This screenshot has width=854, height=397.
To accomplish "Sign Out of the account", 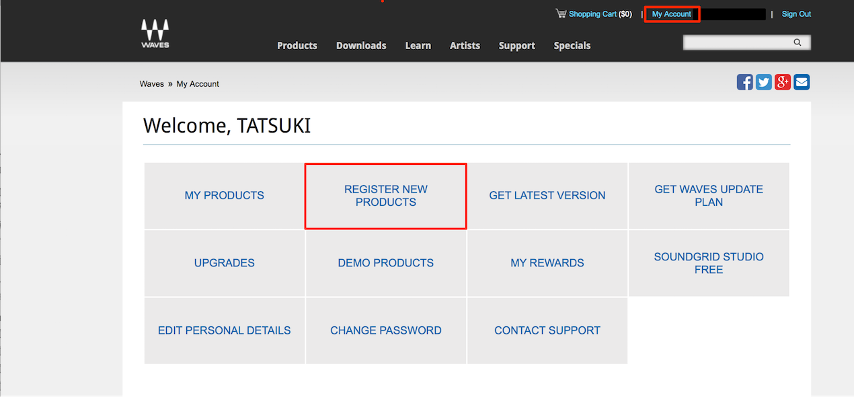I will click(x=796, y=14).
